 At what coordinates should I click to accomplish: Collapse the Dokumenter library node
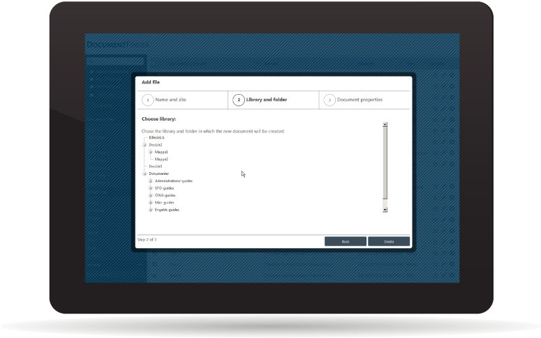tap(144, 174)
